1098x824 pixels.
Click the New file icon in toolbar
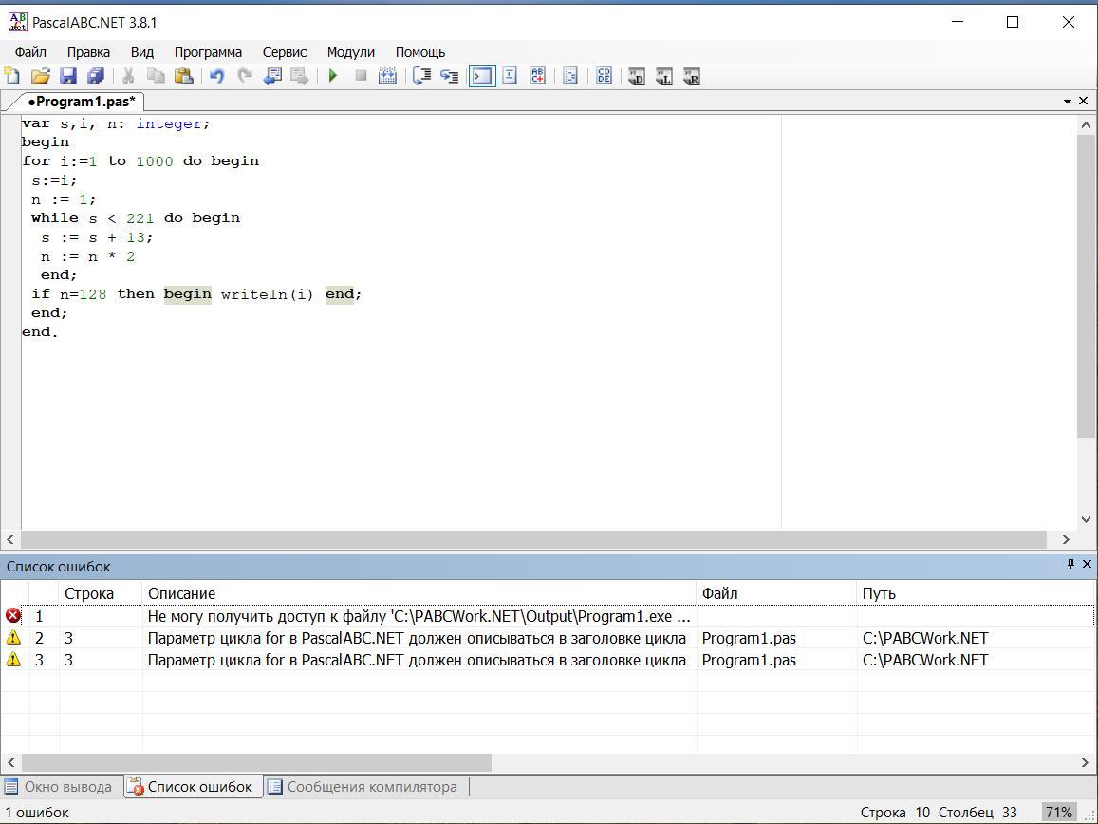[12, 77]
